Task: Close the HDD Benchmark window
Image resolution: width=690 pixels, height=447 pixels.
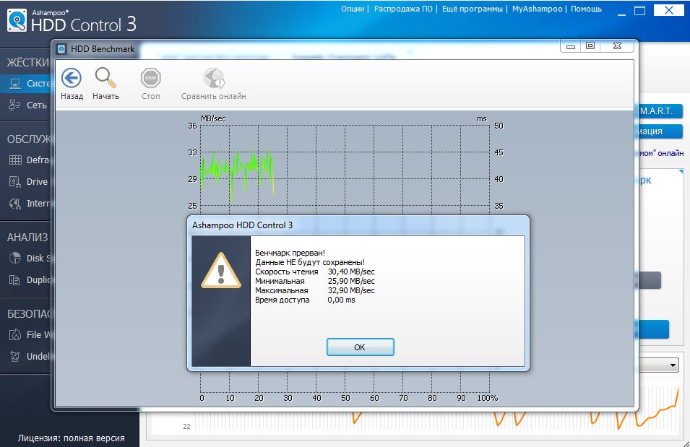Action: point(618,45)
